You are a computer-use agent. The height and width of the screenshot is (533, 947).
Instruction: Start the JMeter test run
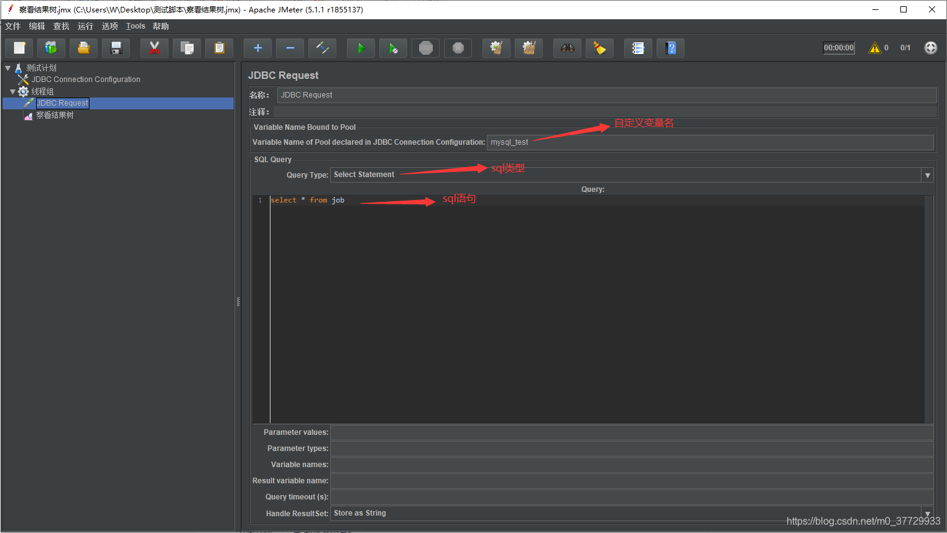coord(361,47)
